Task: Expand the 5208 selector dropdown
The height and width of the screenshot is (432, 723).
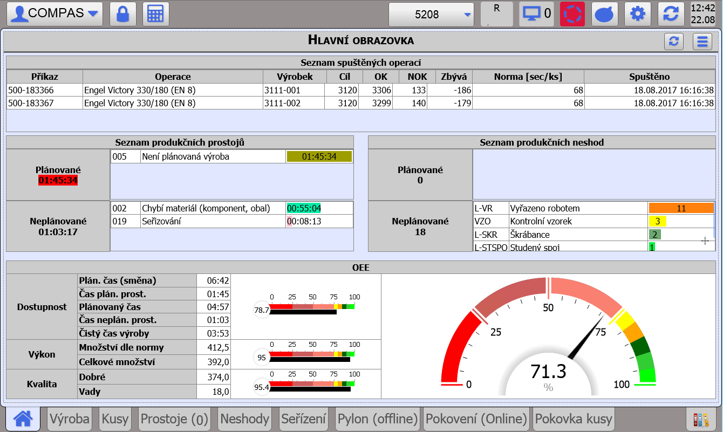Action: tap(432, 14)
